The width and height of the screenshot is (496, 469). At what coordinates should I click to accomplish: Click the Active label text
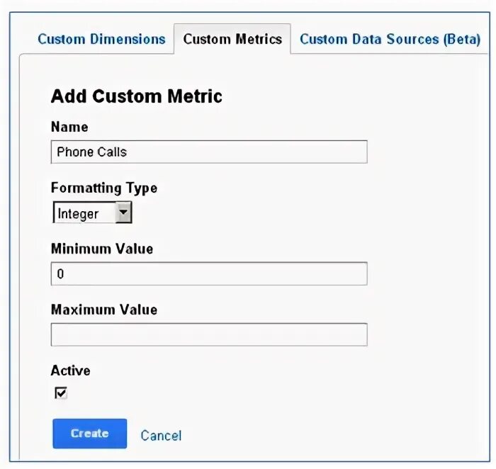70,371
